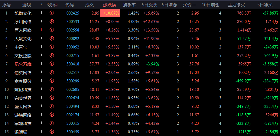Select stock name 恺英网络

[23, 72]
